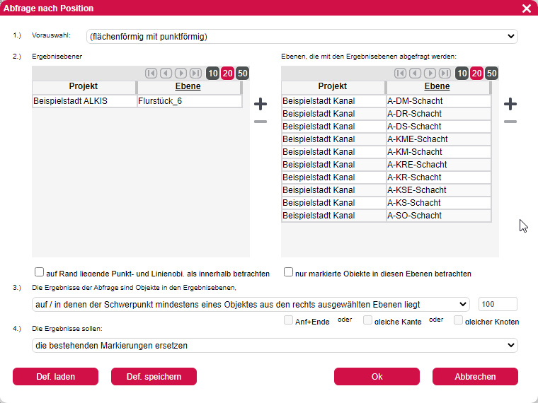Screen dimensions: 538x403
Task: Sort left table by Ebene column header
Action: (x=189, y=87)
